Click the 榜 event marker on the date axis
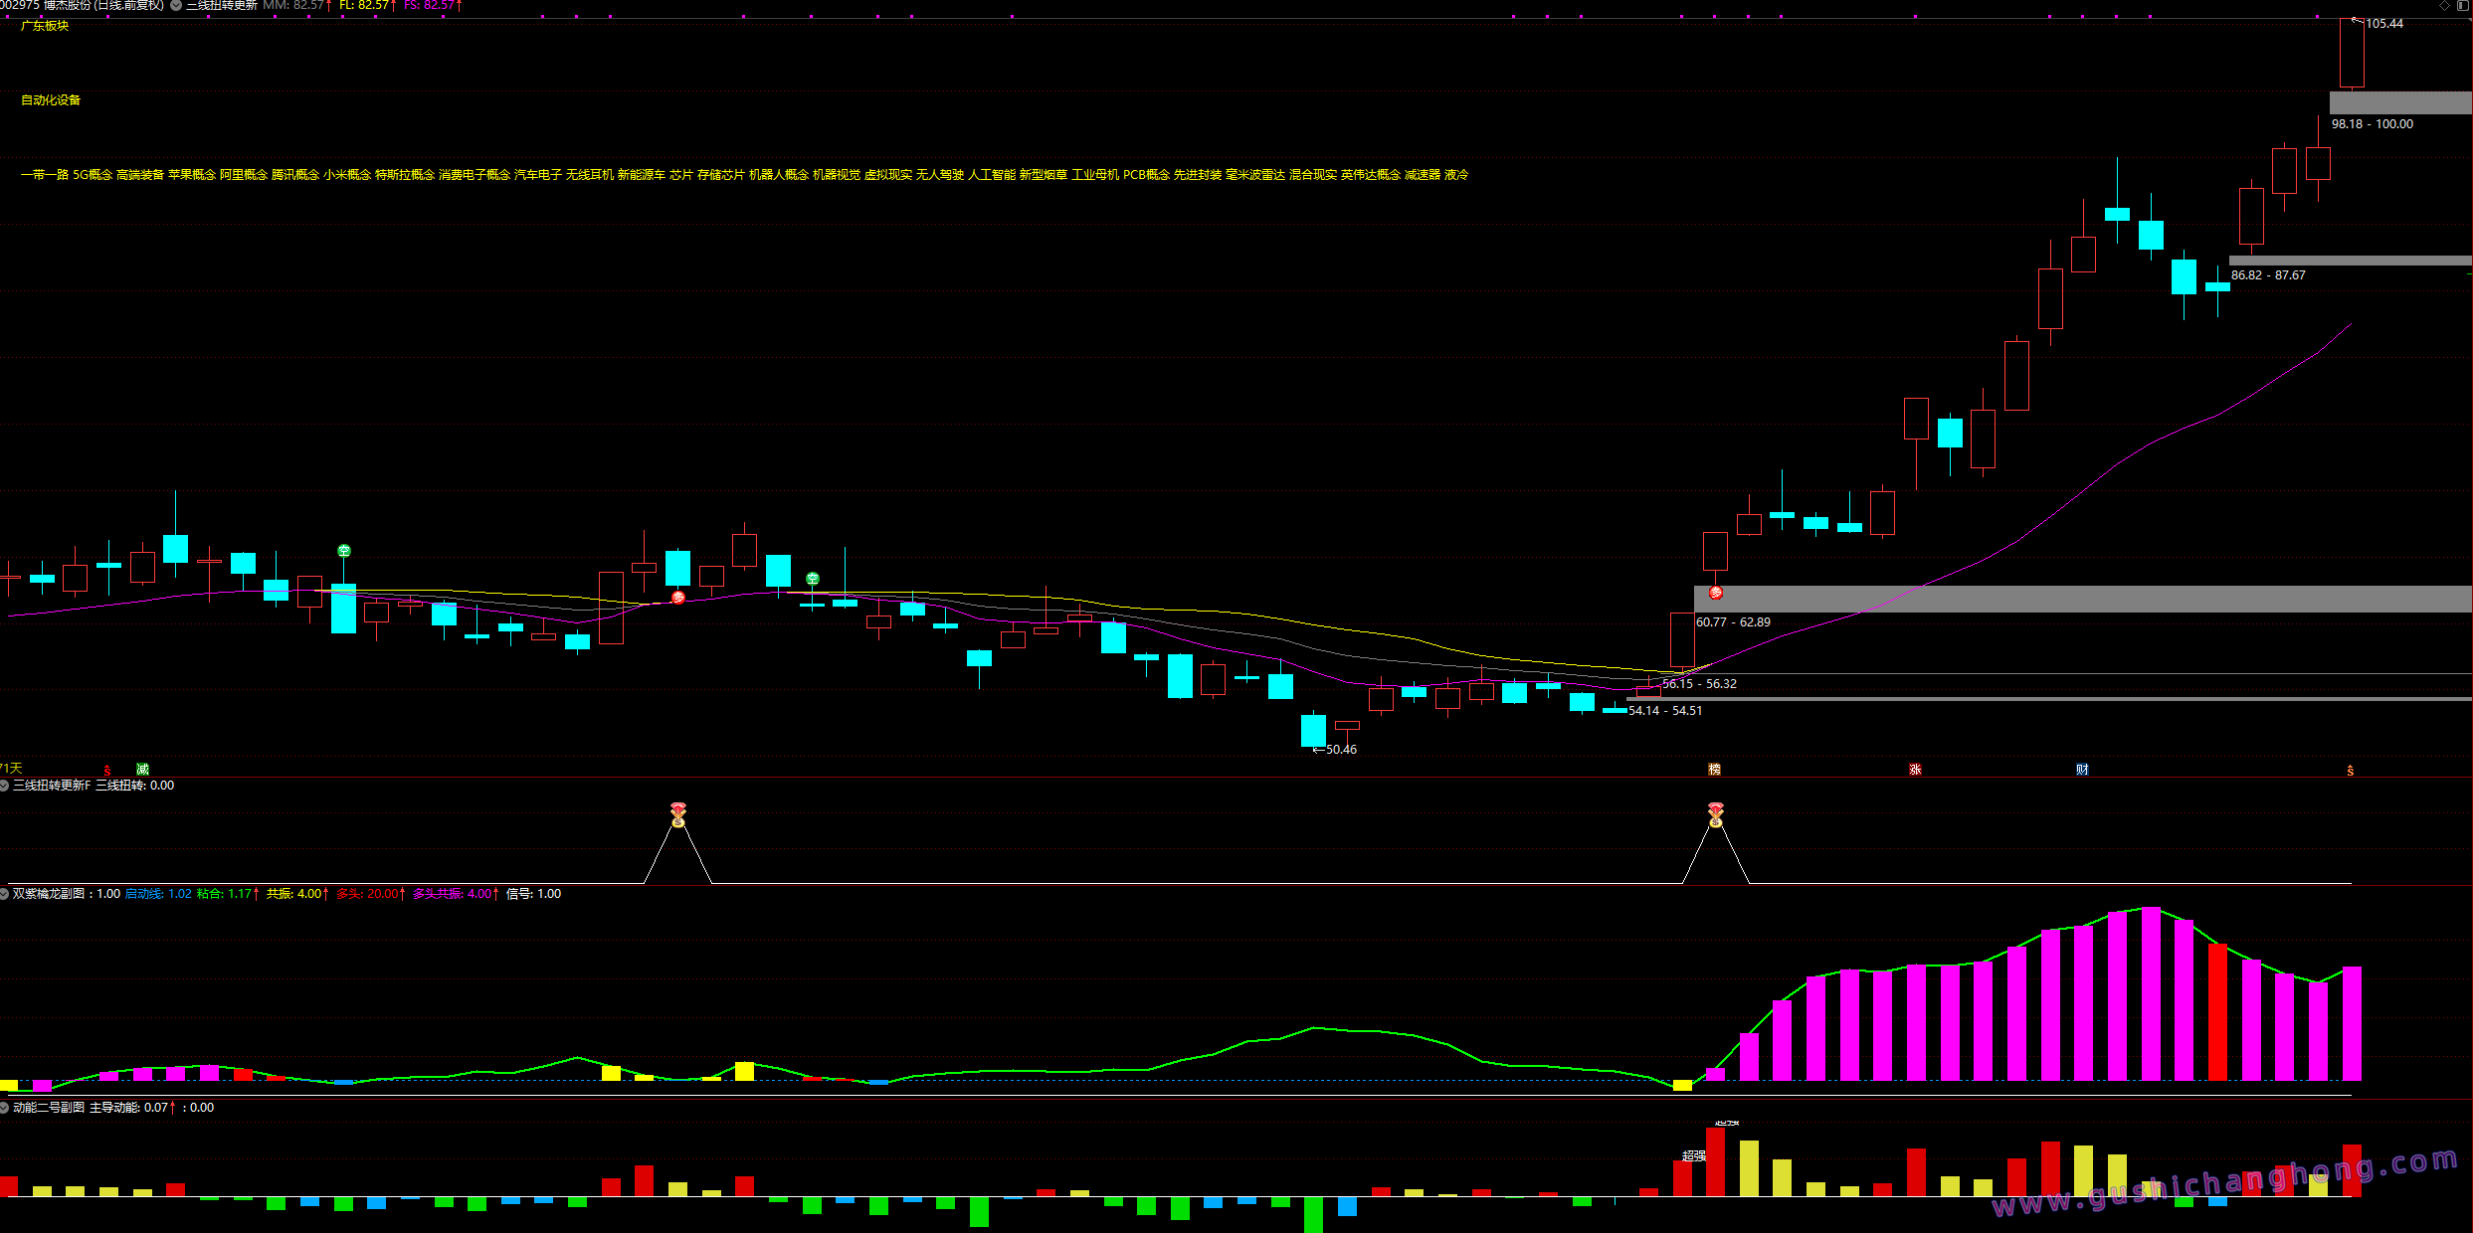2473x1233 pixels. (x=1714, y=770)
